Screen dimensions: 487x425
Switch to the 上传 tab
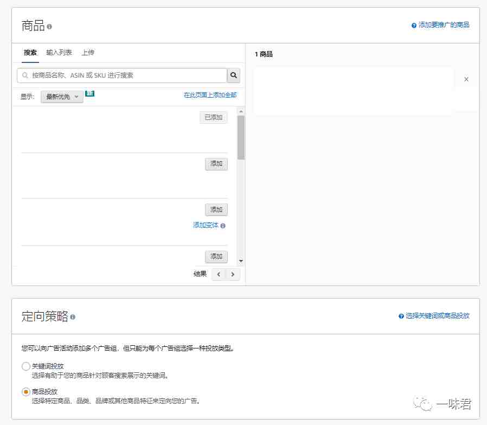click(x=88, y=53)
